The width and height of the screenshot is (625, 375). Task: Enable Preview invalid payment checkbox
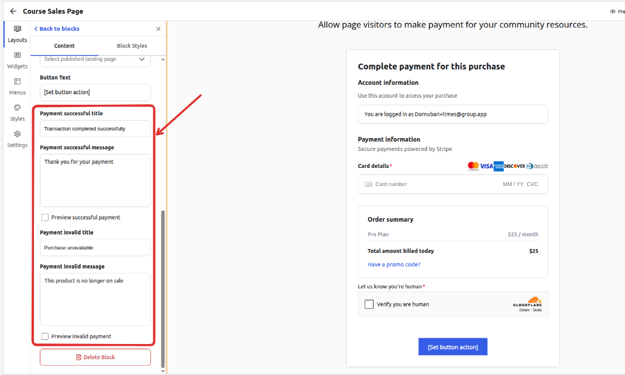click(x=45, y=336)
